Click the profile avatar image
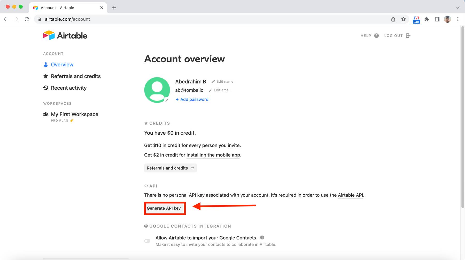Image resolution: width=465 pixels, height=260 pixels. (157, 90)
